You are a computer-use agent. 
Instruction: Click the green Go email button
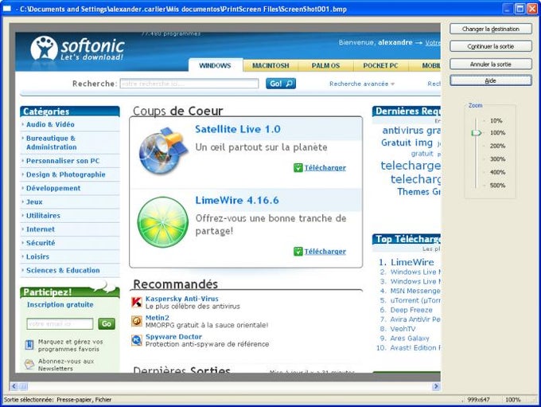point(107,323)
